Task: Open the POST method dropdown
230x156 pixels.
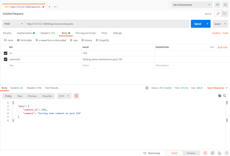Action: tap(13, 24)
